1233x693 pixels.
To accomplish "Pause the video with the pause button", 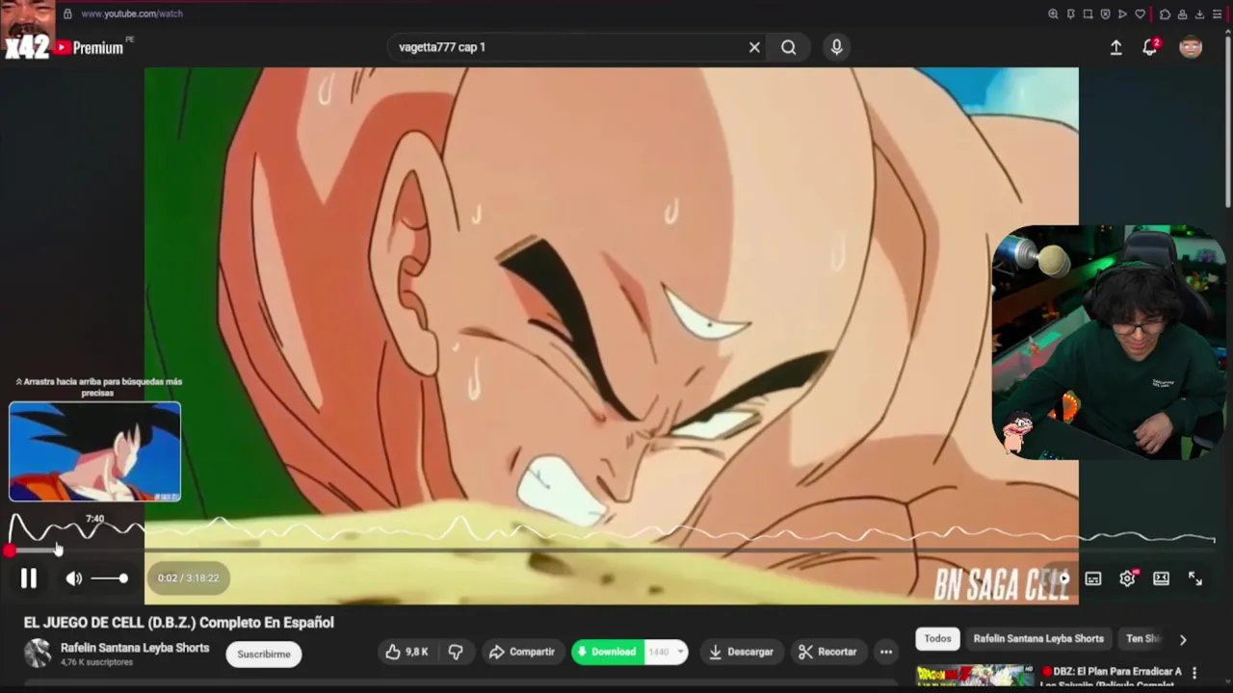I will (x=29, y=578).
